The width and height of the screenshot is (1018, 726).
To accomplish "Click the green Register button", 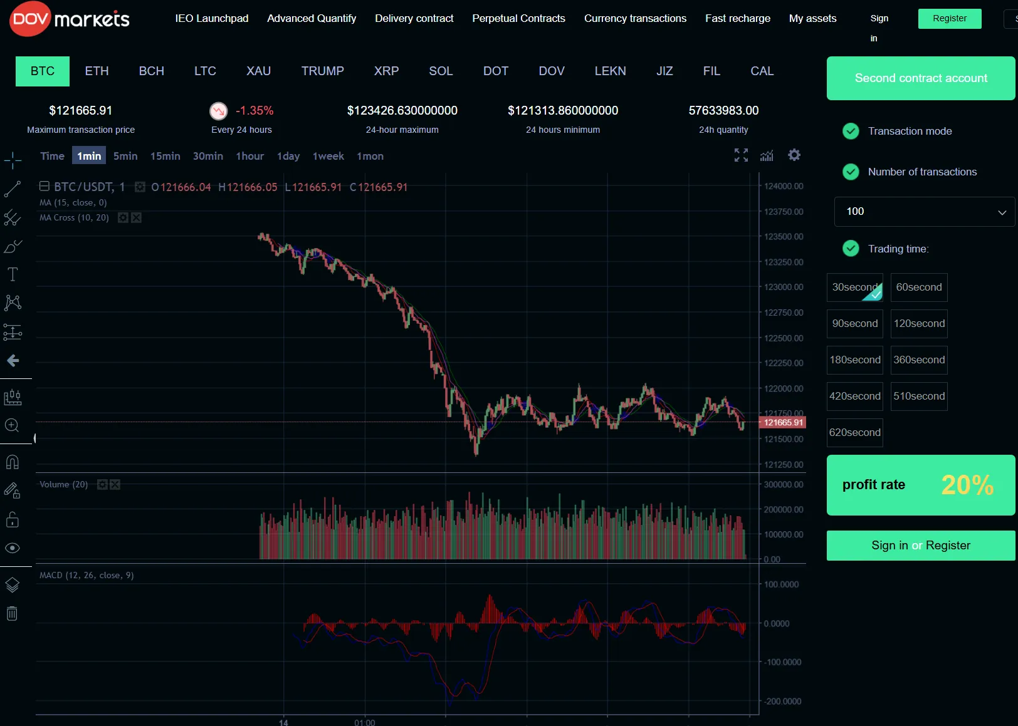I will [949, 19].
